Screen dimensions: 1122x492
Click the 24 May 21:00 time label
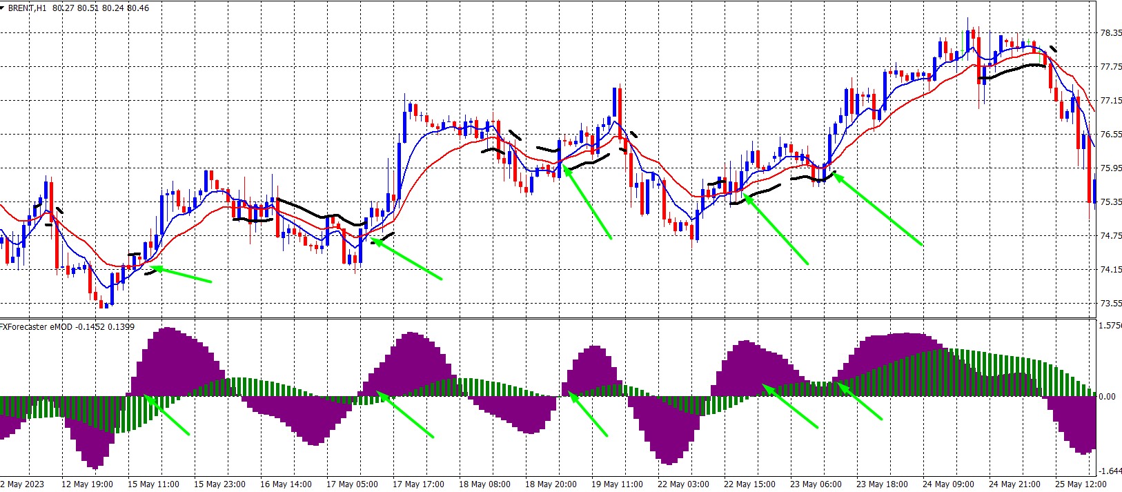(1014, 484)
